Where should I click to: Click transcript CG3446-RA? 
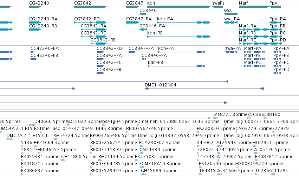[143, 30]
